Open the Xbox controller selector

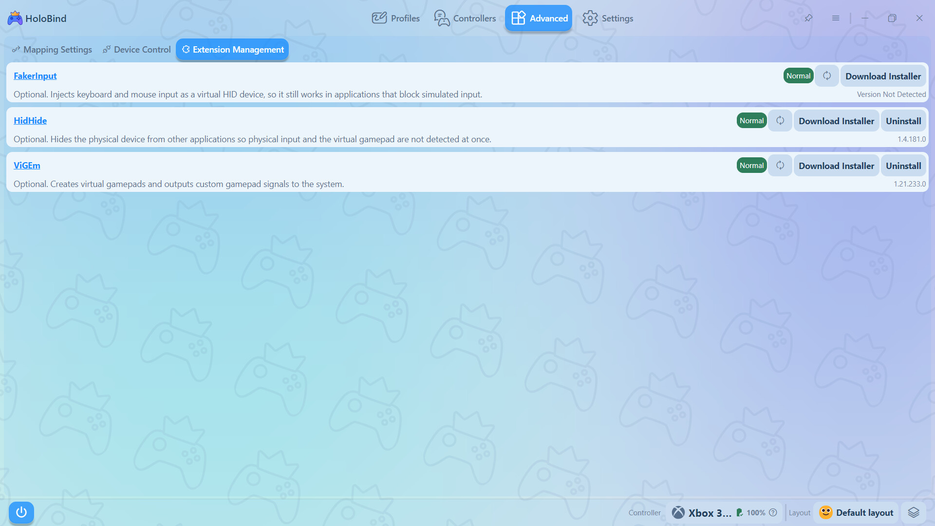click(725, 513)
